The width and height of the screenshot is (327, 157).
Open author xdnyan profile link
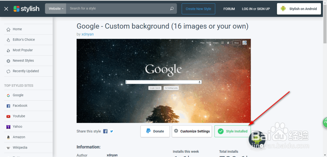pos(88,34)
